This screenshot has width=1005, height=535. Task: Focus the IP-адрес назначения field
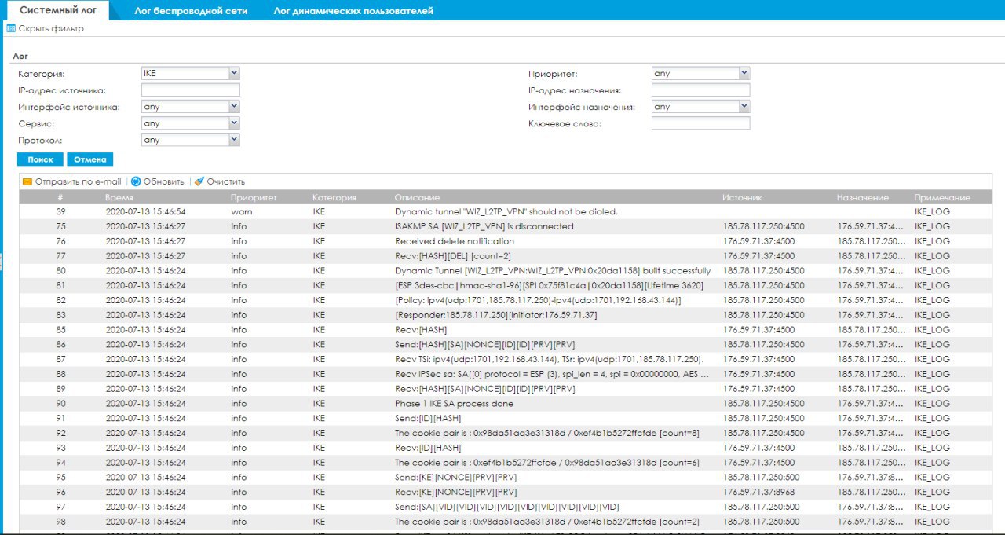click(700, 90)
